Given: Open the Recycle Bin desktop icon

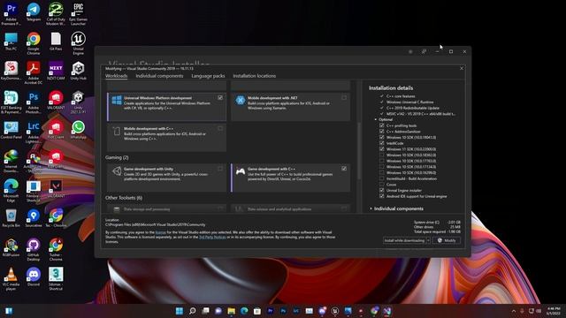Looking at the screenshot, I should tap(11, 218).
